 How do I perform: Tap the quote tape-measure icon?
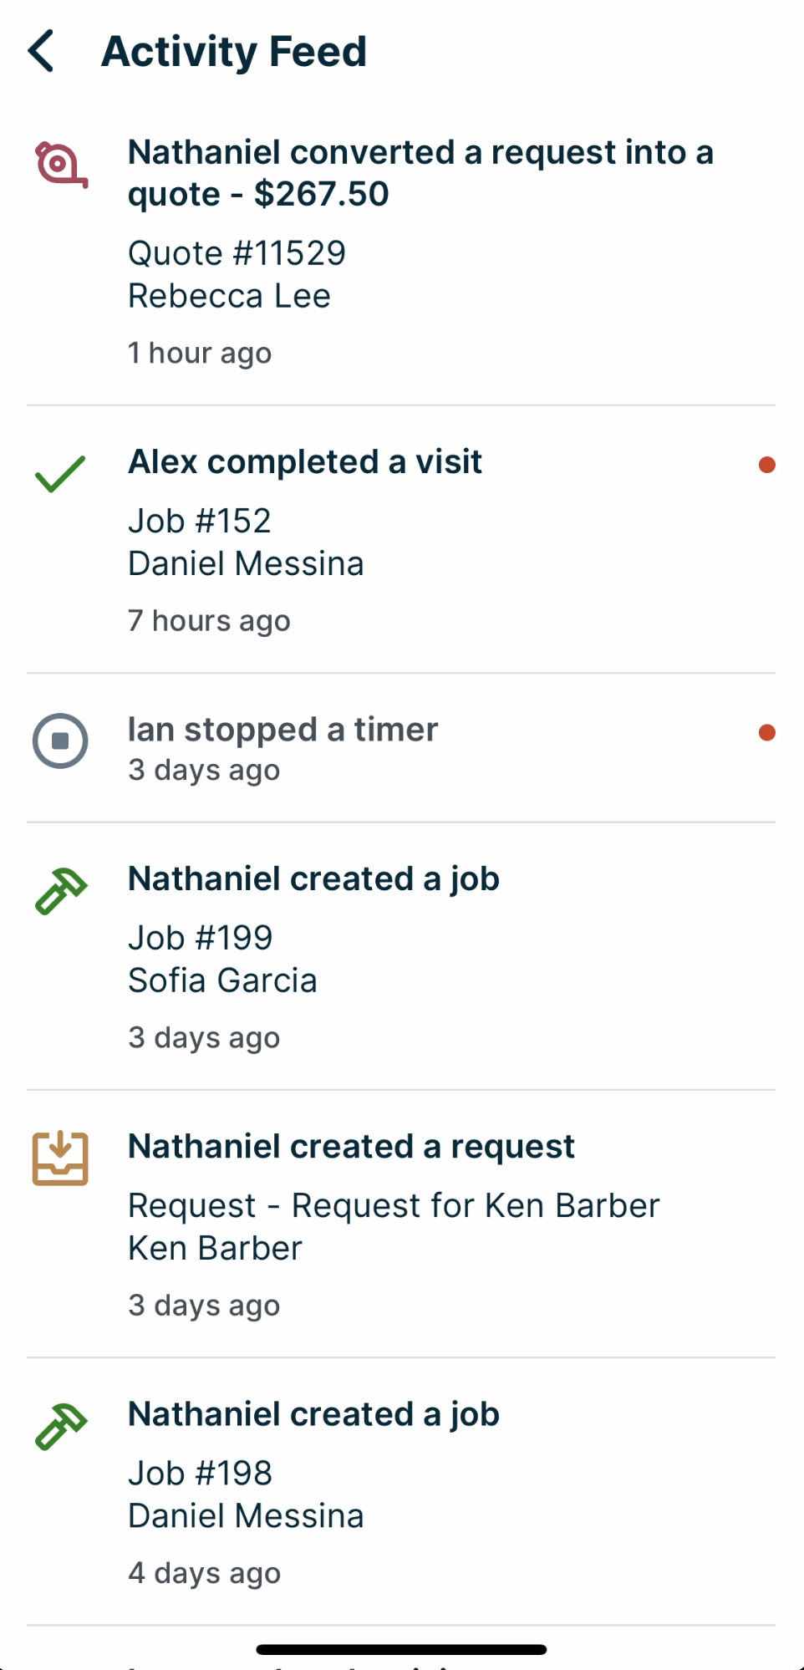pyautogui.click(x=60, y=165)
